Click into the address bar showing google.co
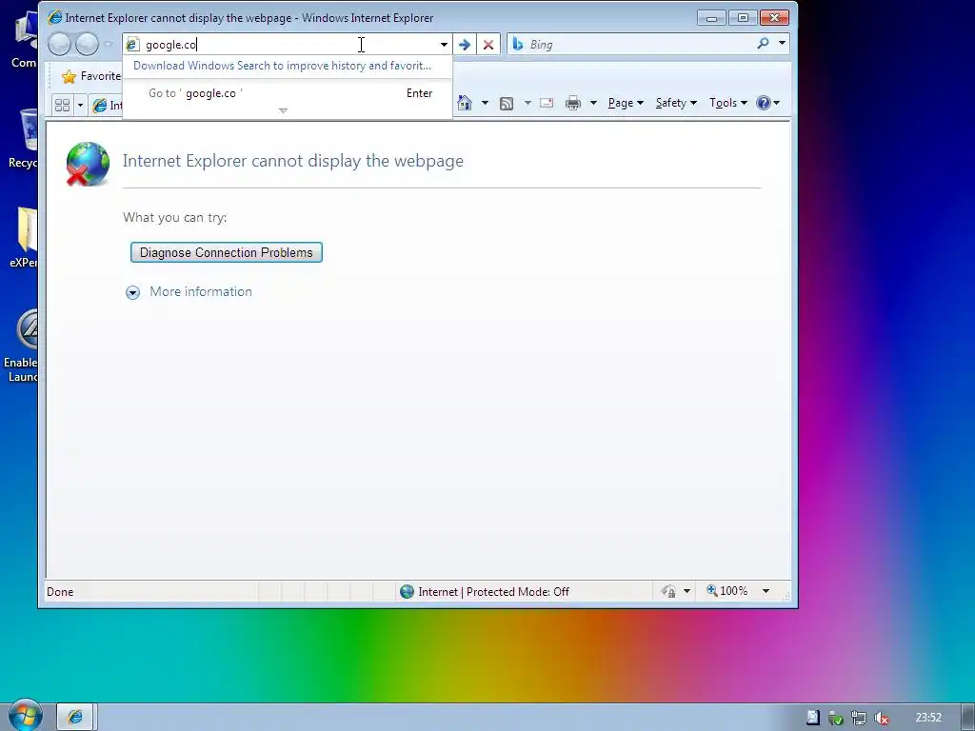The image size is (975, 731). tap(289, 44)
